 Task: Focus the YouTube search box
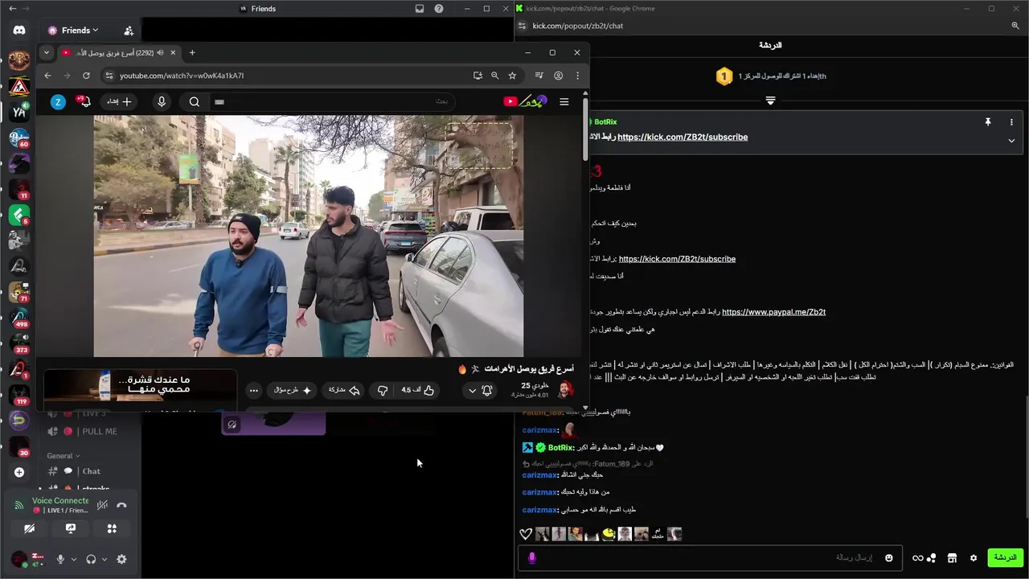click(331, 101)
